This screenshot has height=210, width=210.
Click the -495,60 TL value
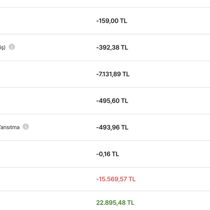coord(112,101)
